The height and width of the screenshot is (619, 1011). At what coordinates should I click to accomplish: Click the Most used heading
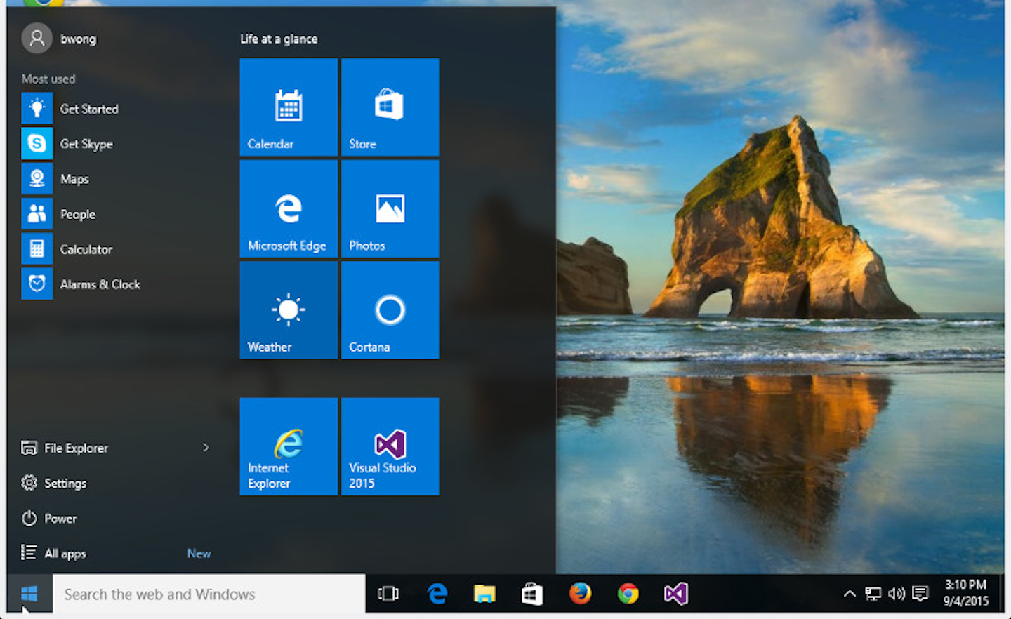48,79
